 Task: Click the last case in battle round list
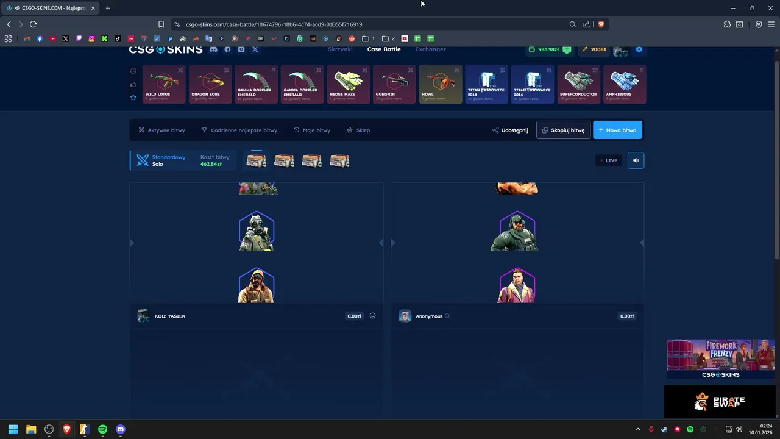tap(339, 160)
